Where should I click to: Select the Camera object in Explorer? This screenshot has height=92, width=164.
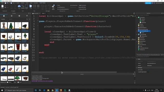point(143,19)
